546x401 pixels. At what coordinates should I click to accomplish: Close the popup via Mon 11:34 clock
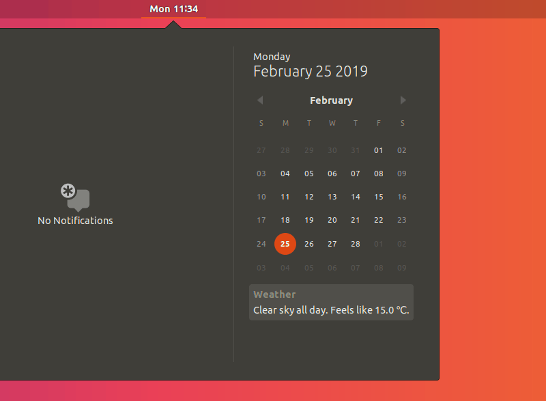173,9
